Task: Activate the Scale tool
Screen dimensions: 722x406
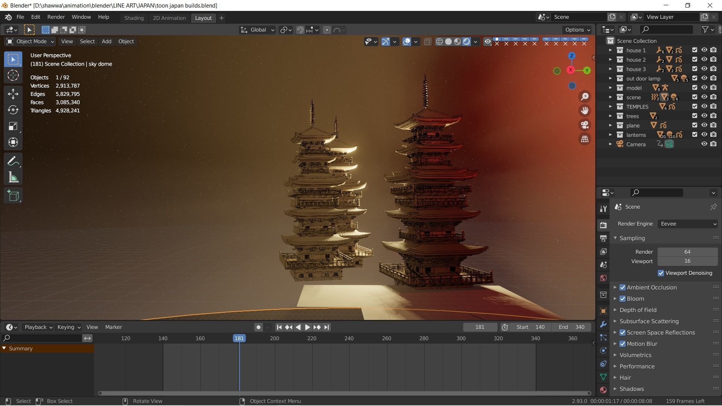Action: tap(13, 126)
